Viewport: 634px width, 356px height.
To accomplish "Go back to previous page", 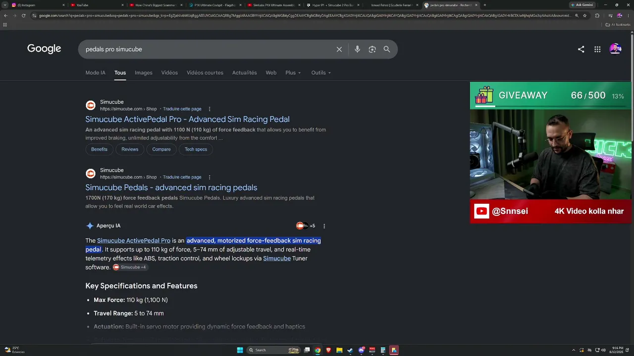I will [5, 15].
